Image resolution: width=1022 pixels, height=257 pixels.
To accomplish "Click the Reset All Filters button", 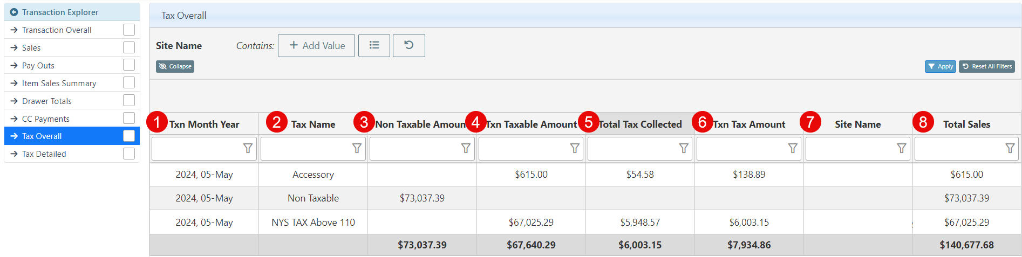I will tap(986, 66).
